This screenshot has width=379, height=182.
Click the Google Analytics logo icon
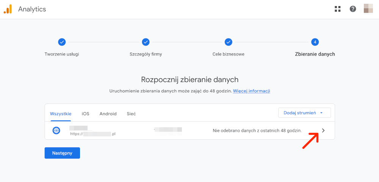8,9
